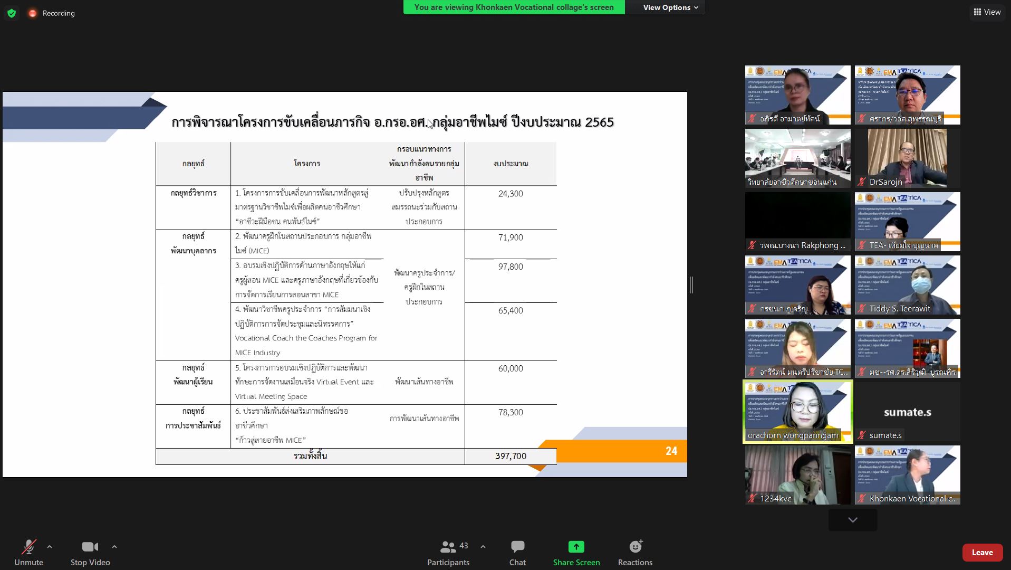1011x570 pixels.
Task: Show next page of video thumbnails
Action: pos(853,520)
